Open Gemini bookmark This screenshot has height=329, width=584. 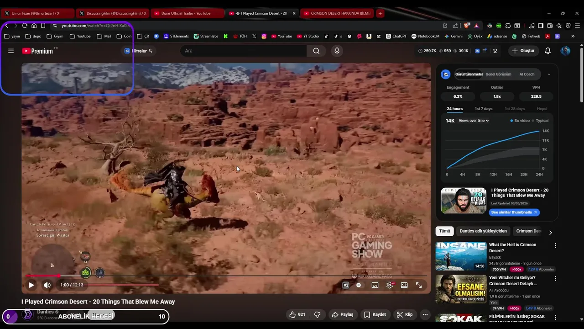click(x=453, y=36)
